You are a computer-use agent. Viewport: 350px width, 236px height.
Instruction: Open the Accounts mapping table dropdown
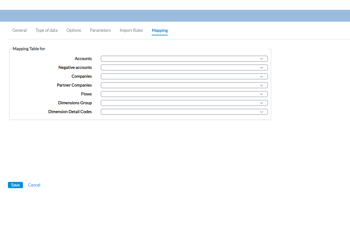[184, 59]
